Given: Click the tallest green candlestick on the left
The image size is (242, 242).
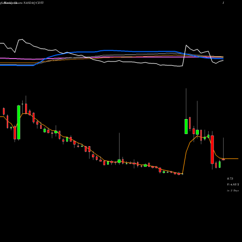Looking at the screenshot, I should [19, 122].
